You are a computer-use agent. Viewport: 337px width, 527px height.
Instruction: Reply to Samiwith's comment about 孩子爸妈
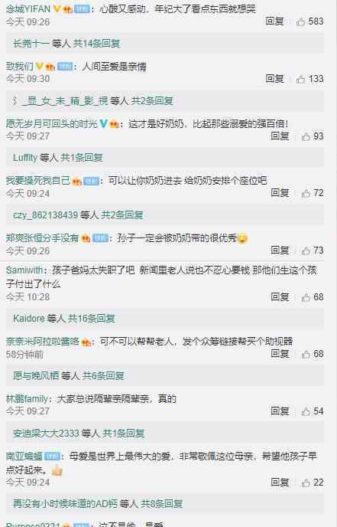(280, 296)
